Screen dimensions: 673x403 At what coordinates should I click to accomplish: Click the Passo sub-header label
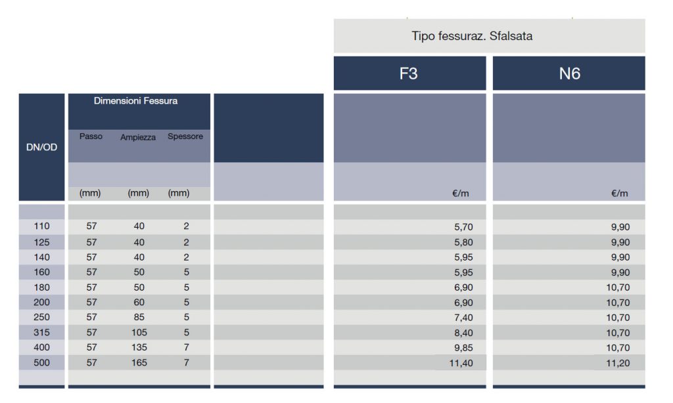pos(91,137)
